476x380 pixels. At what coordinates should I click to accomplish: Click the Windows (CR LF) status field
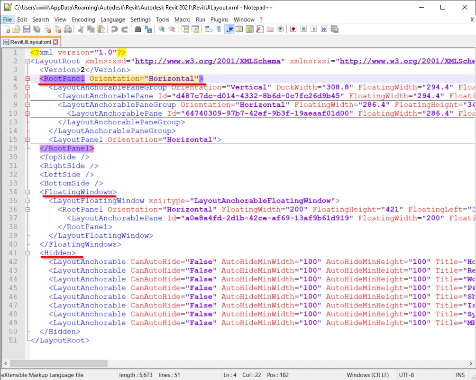click(367, 375)
